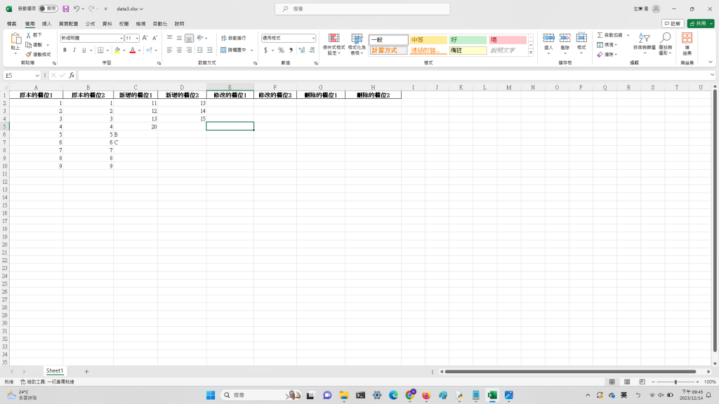Screen dimensions: 719x404
Task: Open the Data tab
Action: 107,23
